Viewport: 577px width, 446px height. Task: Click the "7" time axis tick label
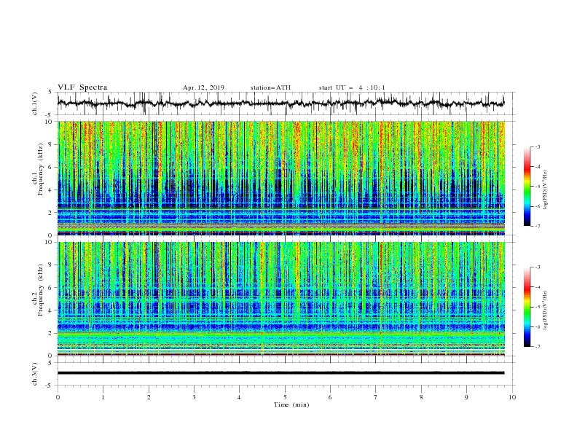pos(376,397)
